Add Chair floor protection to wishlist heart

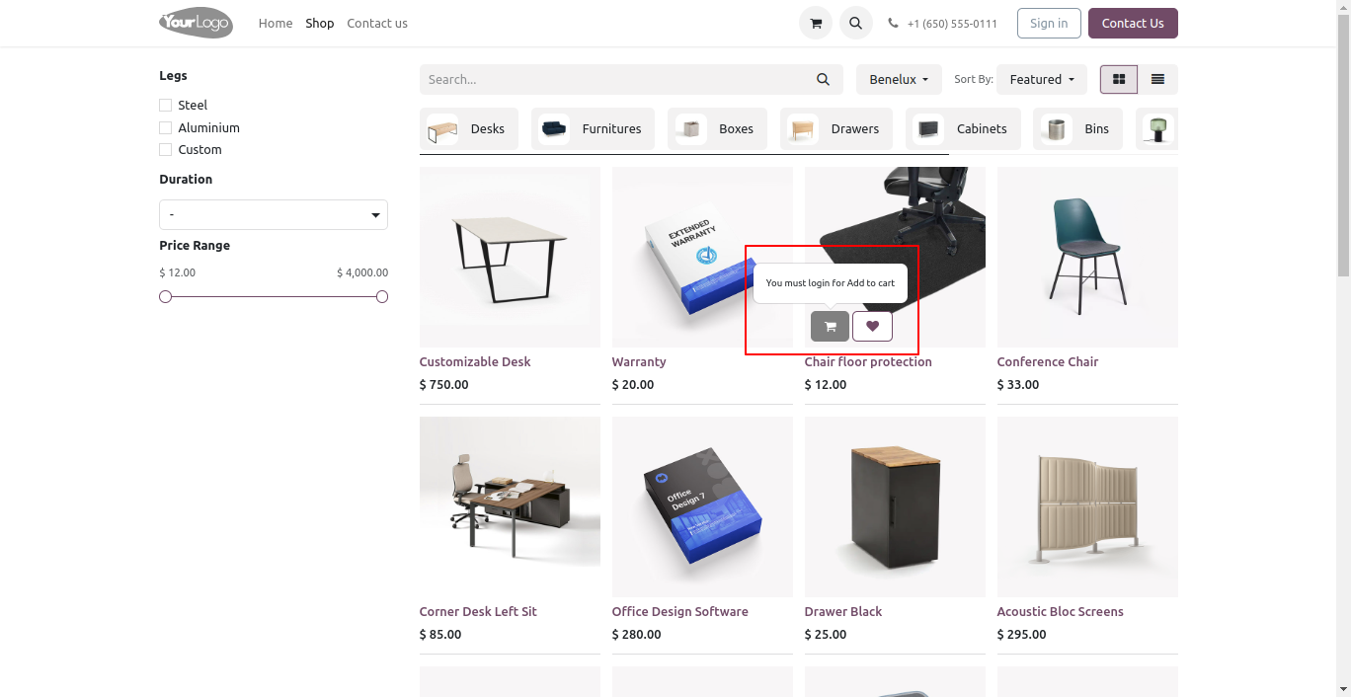pyautogui.click(x=872, y=326)
